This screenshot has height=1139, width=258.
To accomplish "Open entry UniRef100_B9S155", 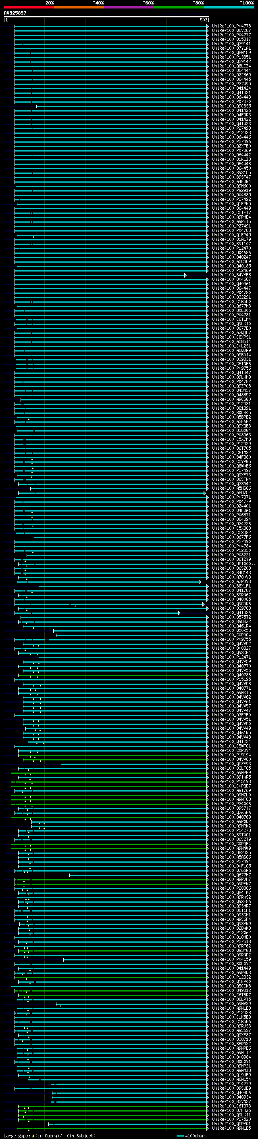I will (231, 173).
